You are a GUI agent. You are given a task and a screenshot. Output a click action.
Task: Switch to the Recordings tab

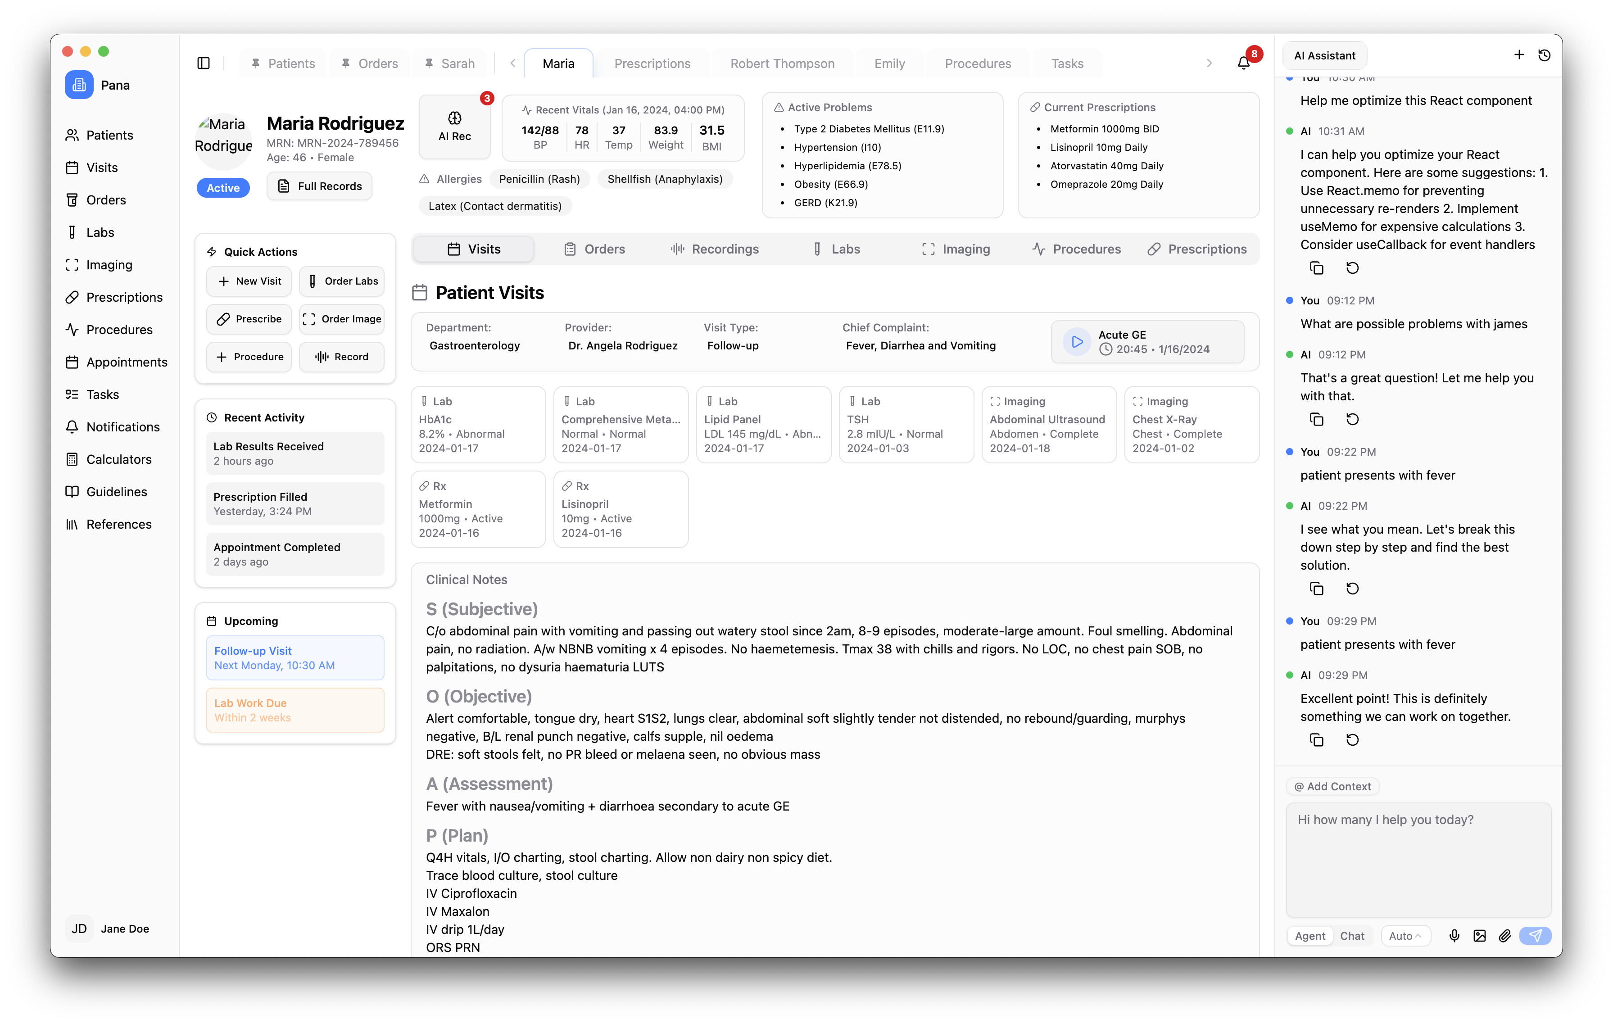(x=715, y=249)
